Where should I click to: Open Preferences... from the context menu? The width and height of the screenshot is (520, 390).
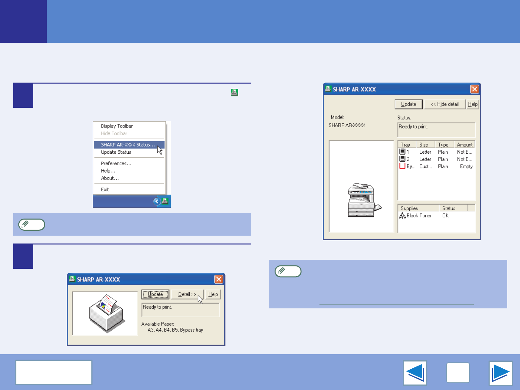(x=116, y=163)
